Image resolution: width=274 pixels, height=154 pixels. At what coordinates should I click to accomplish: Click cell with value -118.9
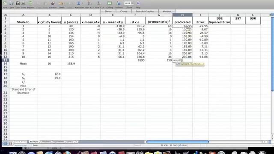(x=113, y=26)
